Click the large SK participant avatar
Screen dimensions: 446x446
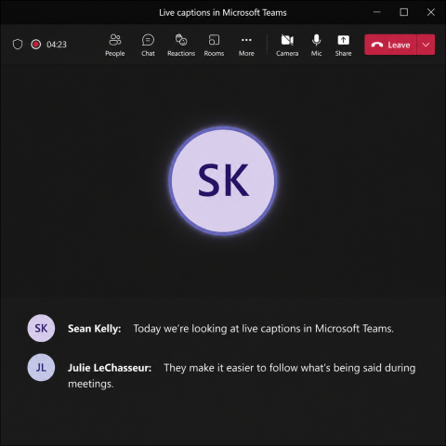pos(223,181)
